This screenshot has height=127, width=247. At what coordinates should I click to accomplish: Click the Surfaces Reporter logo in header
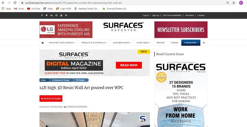click(x=123, y=27)
